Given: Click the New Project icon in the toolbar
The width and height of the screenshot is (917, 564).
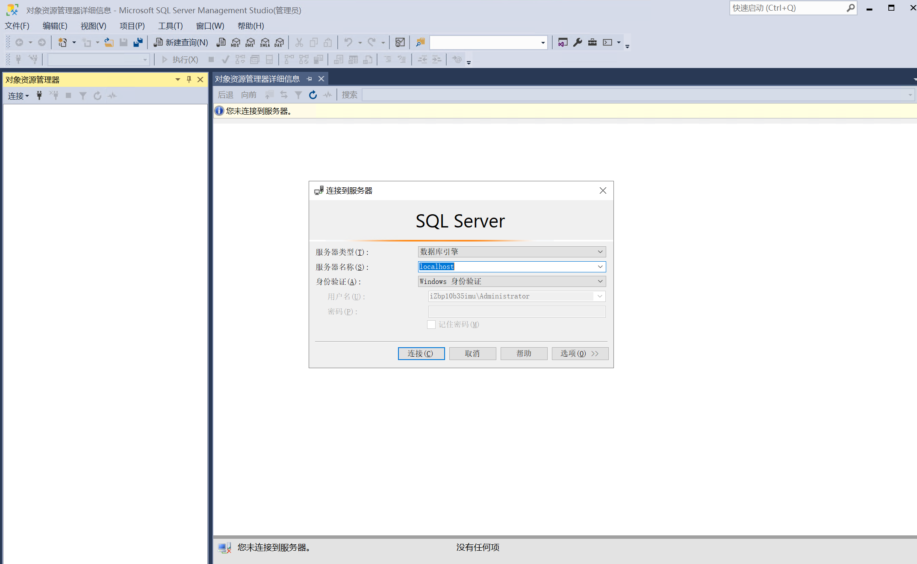Looking at the screenshot, I should [x=62, y=42].
